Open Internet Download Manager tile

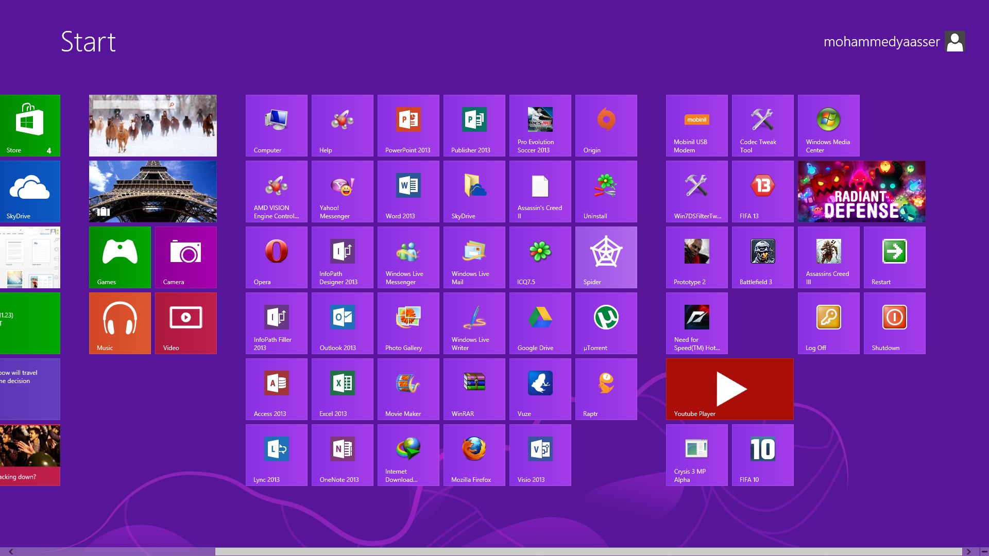pos(408,455)
